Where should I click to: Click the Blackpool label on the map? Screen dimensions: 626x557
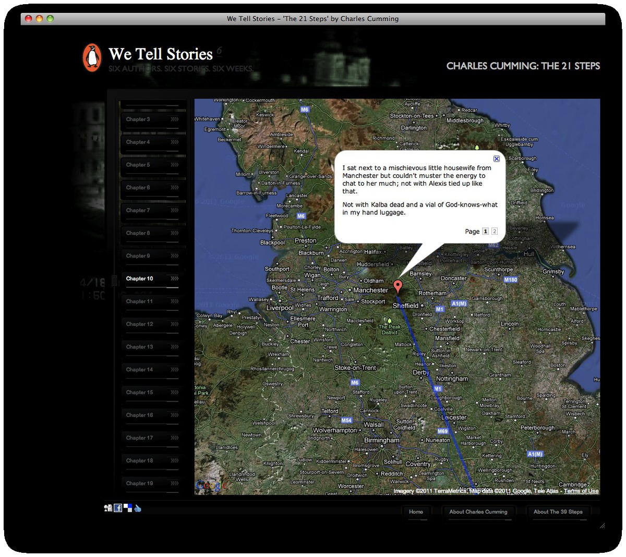272,243
